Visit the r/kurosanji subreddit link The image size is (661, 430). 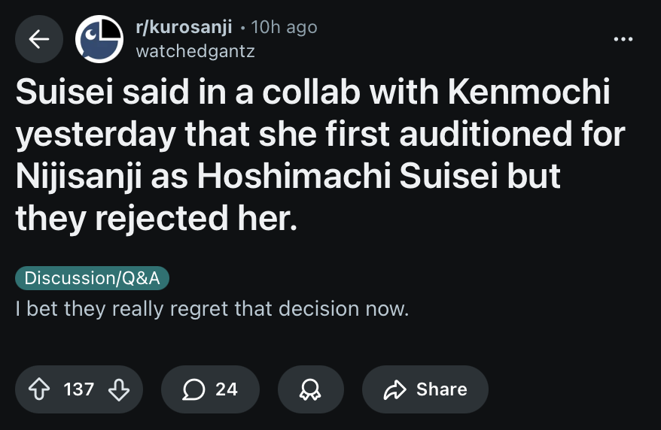point(182,27)
